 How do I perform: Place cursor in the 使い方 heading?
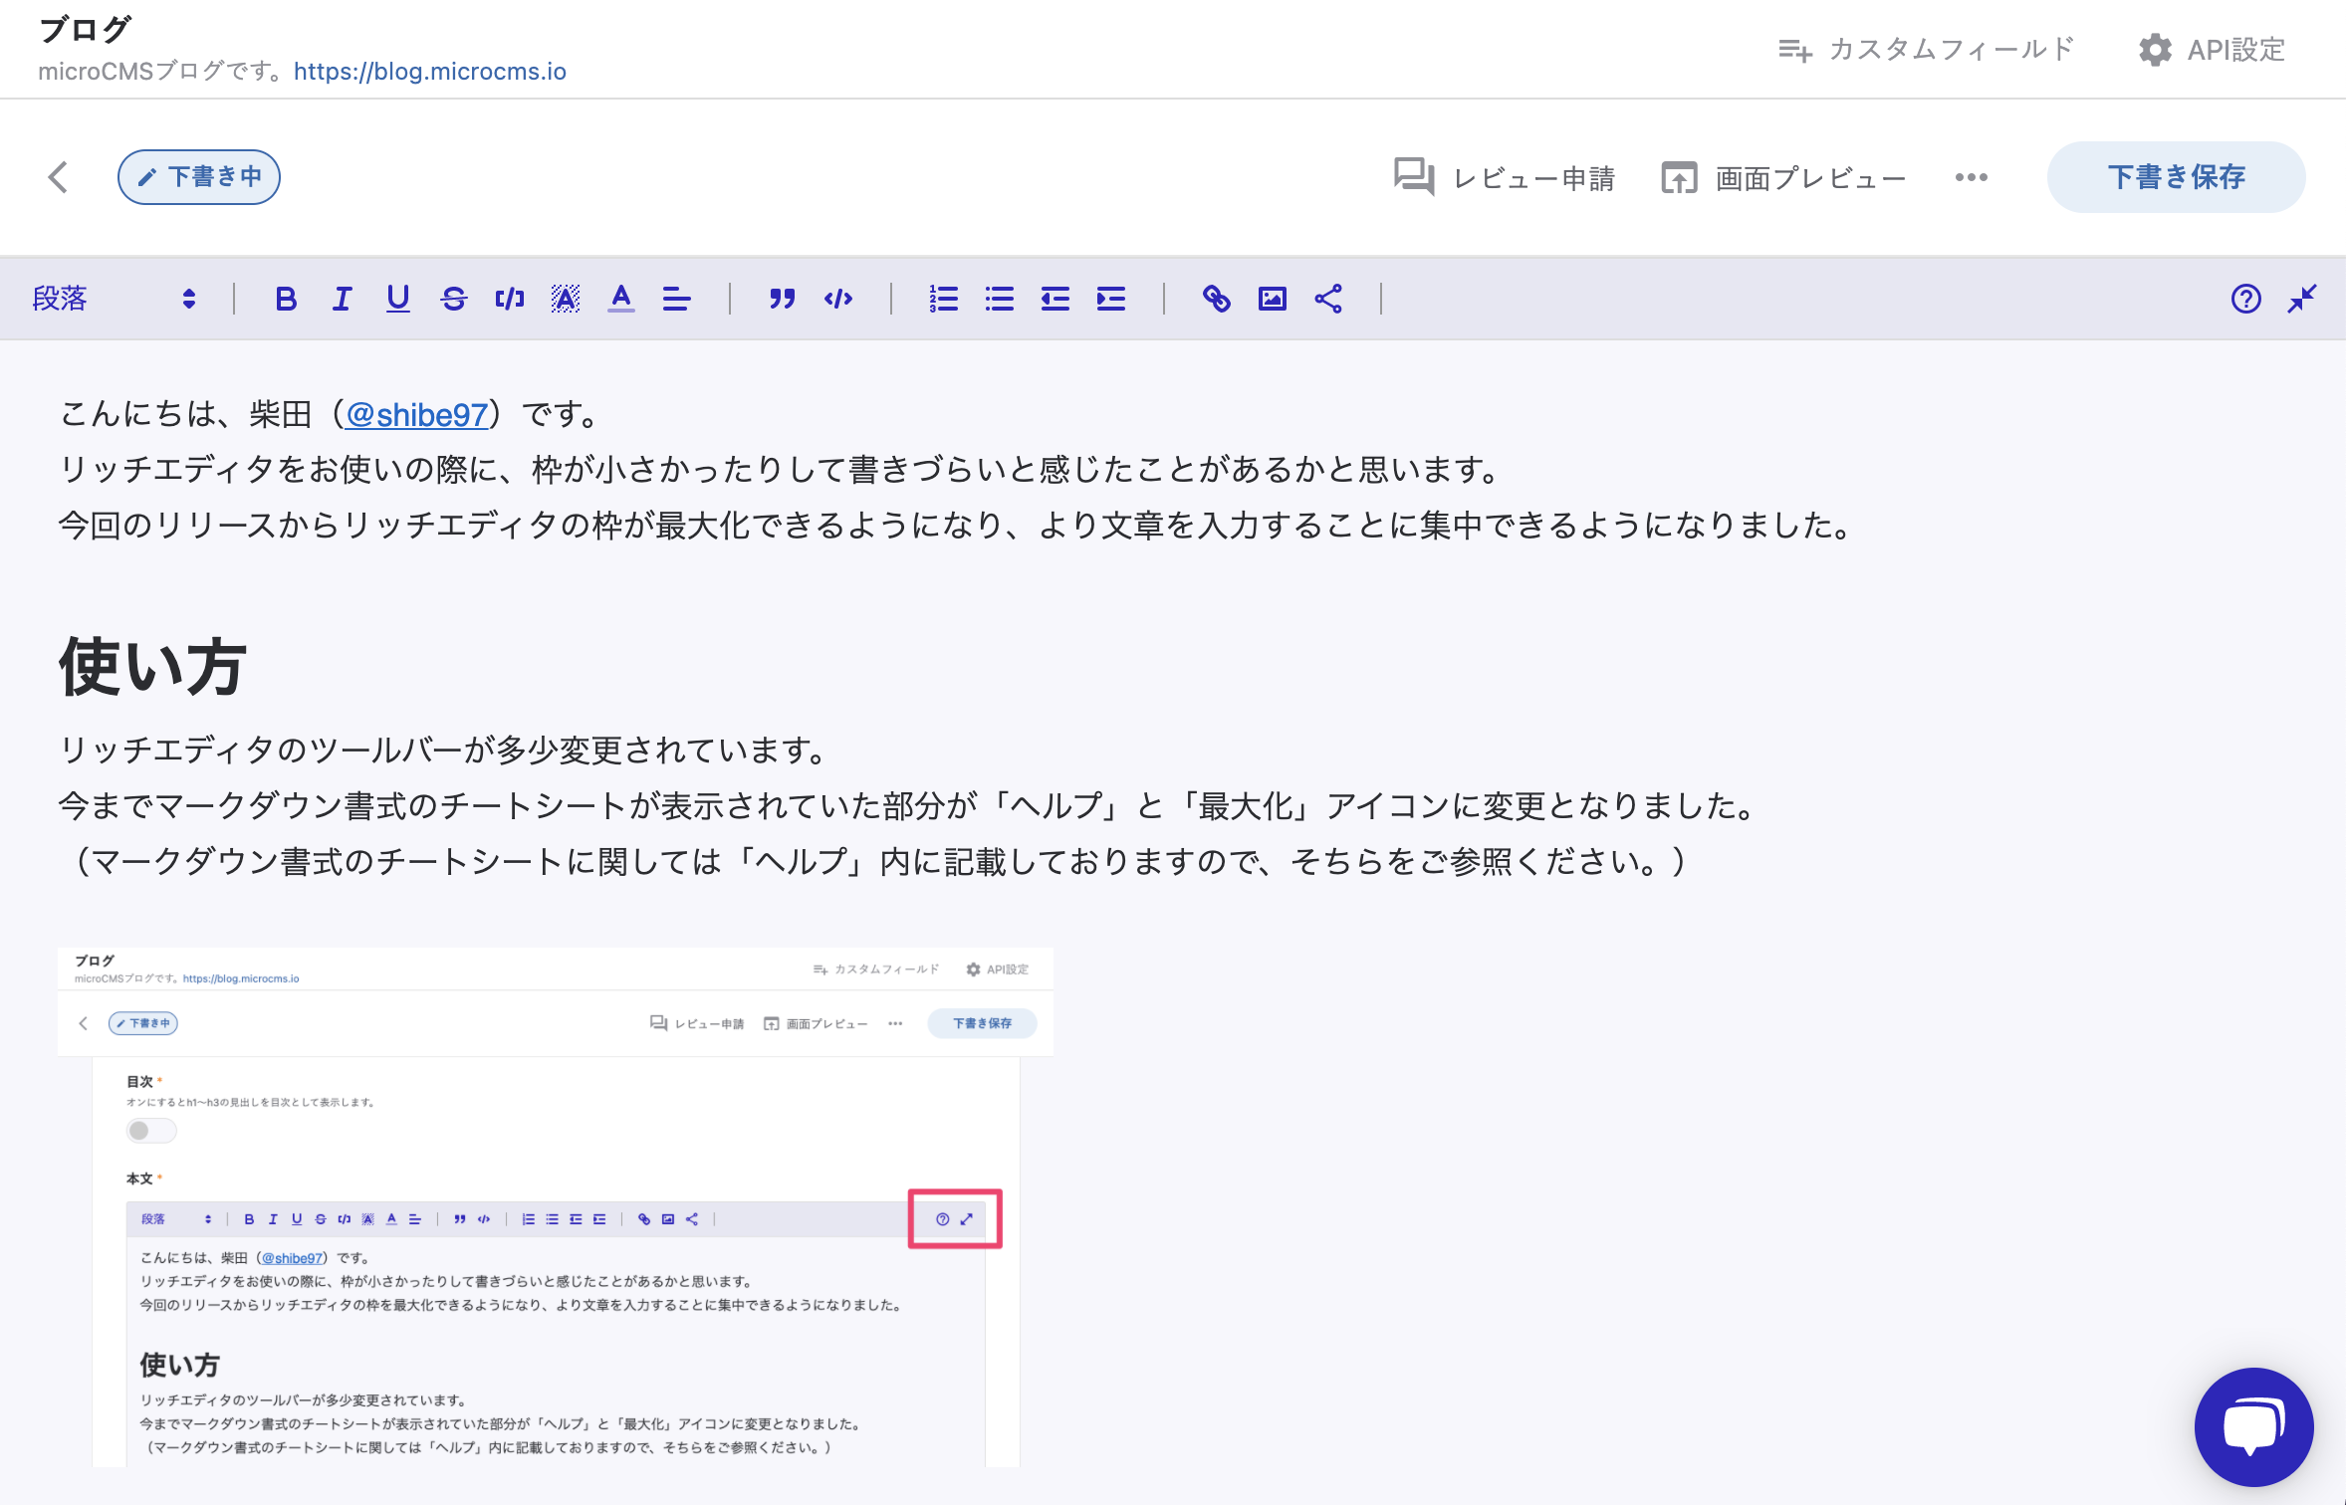pyautogui.click(x=151, y=666)
